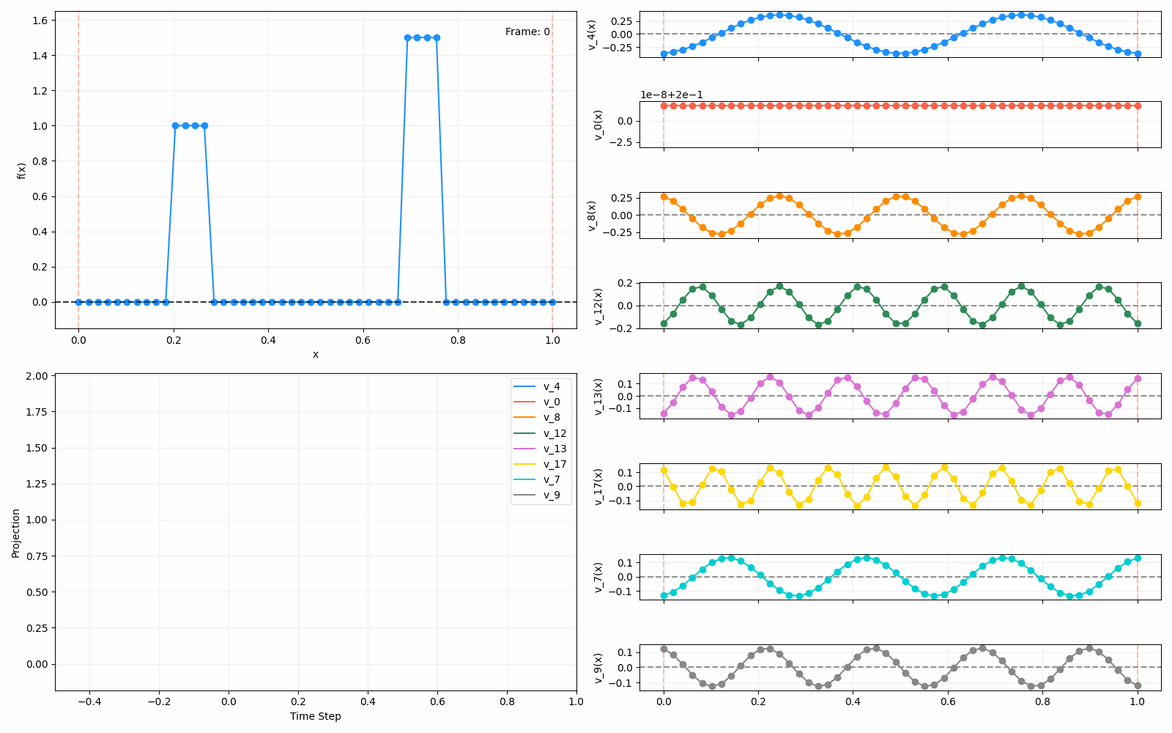
Task: Click the 1e-8+2e-1 offset text
Action: [x=672, y=95]
